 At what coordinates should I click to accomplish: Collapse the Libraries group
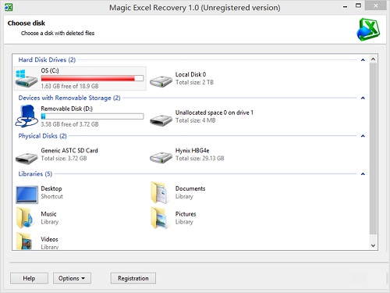pos(363,174)
